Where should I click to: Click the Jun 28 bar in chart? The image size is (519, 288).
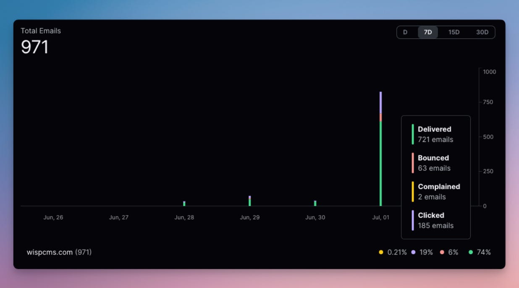point(184,203)
